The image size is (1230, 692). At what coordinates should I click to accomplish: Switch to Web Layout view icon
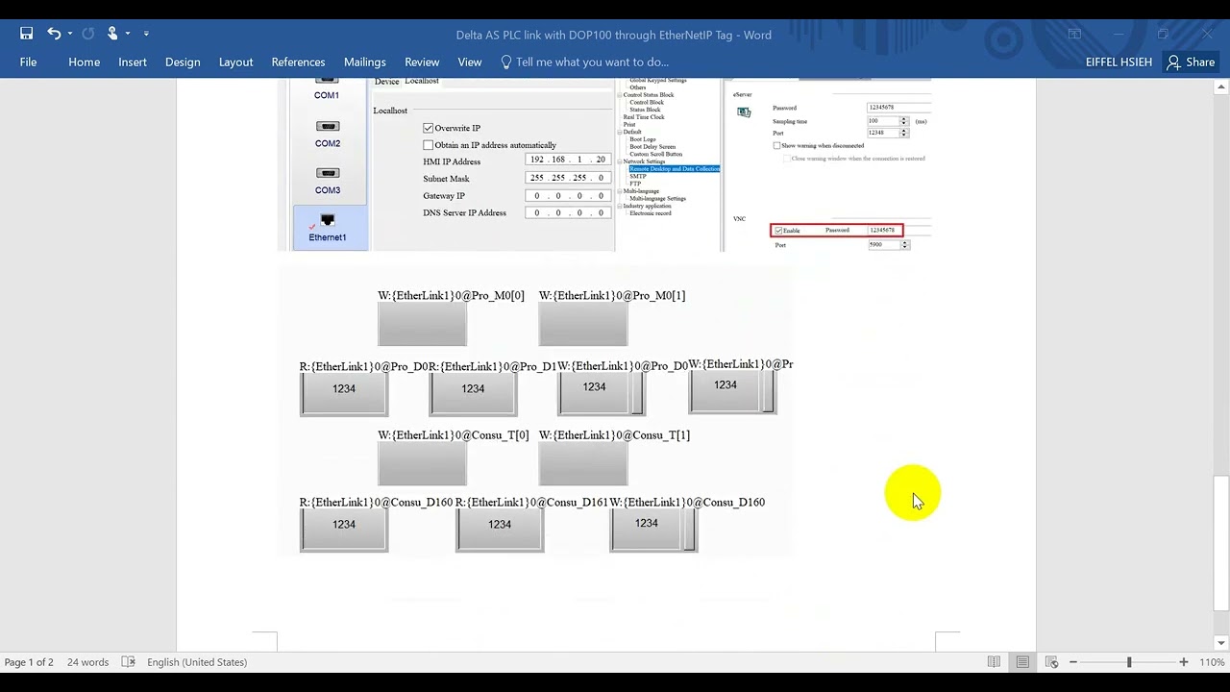[1051, 662]
